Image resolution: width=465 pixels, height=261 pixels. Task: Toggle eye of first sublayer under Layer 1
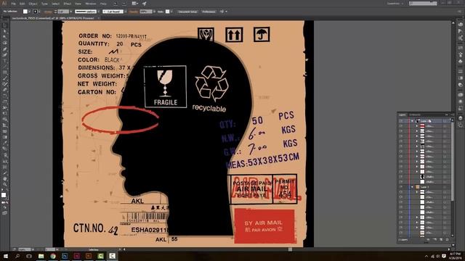(x=401, y=191)
